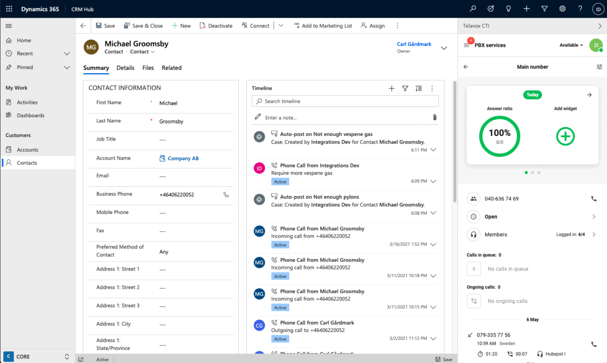Switch to the Summary tab
This screenshot has width=607, height=363.
(96, 68)
